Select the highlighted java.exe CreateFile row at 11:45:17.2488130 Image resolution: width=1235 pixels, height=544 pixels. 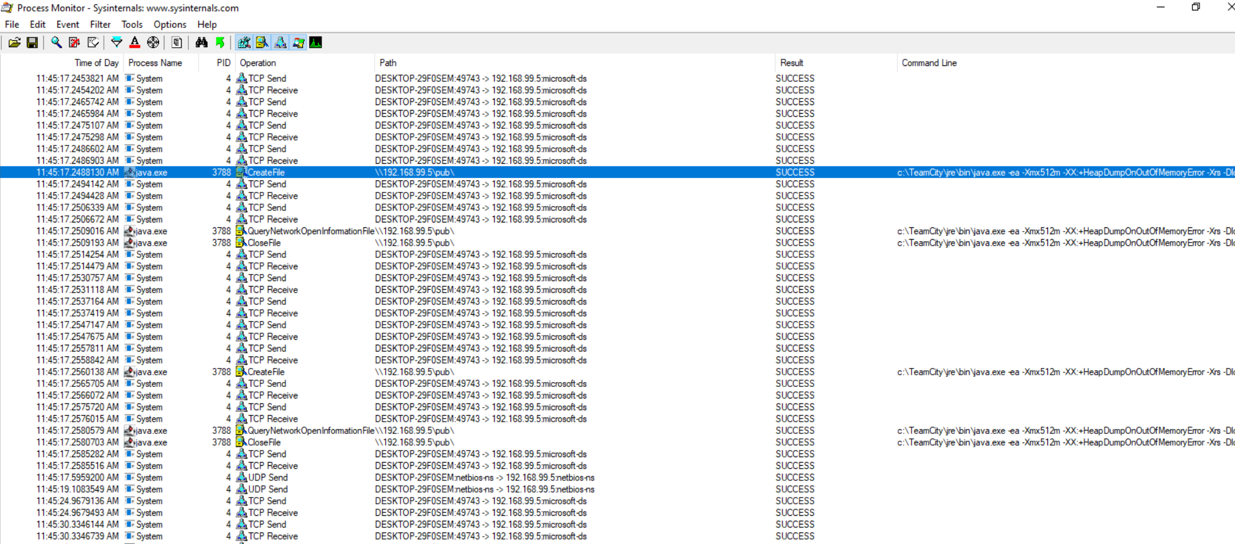(617, 172)
